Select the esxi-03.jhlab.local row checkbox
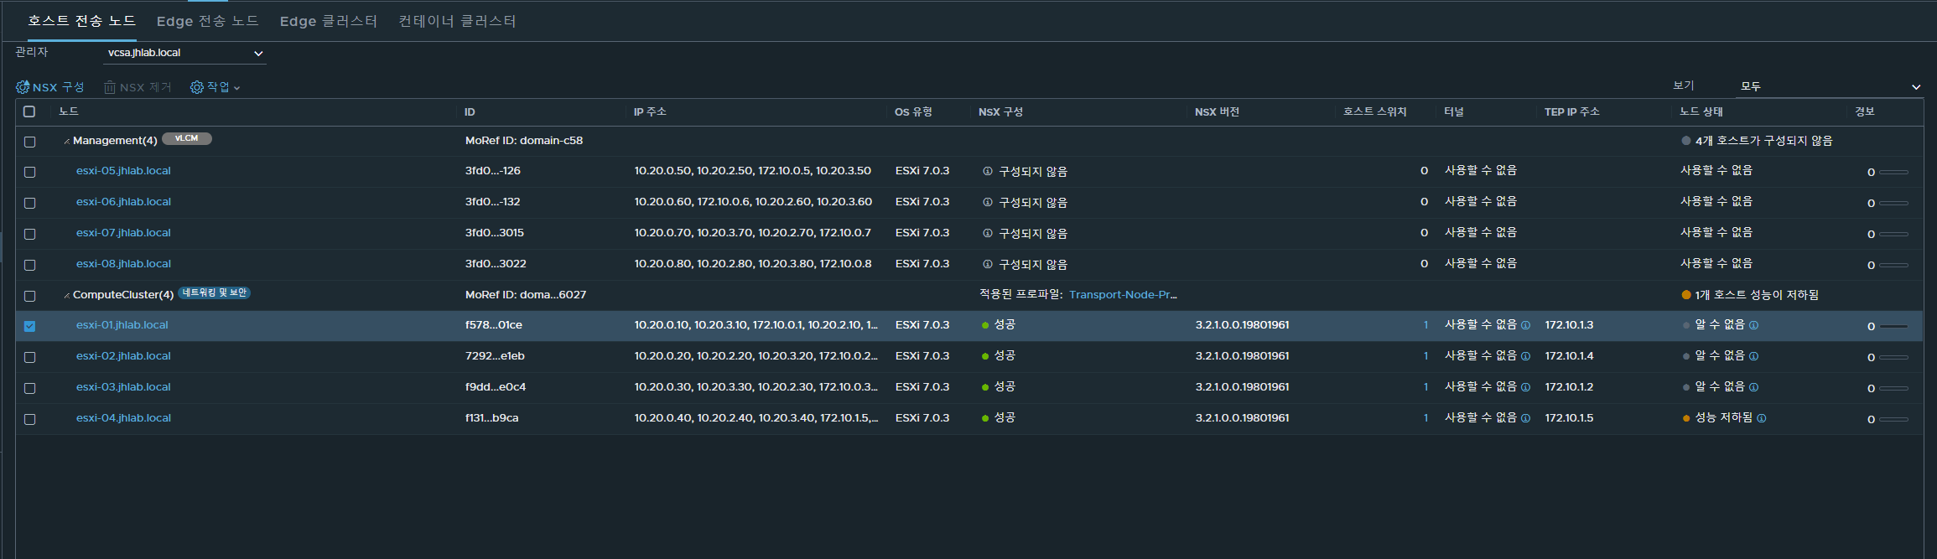1937x559 pixels. [x=29, y=388]
